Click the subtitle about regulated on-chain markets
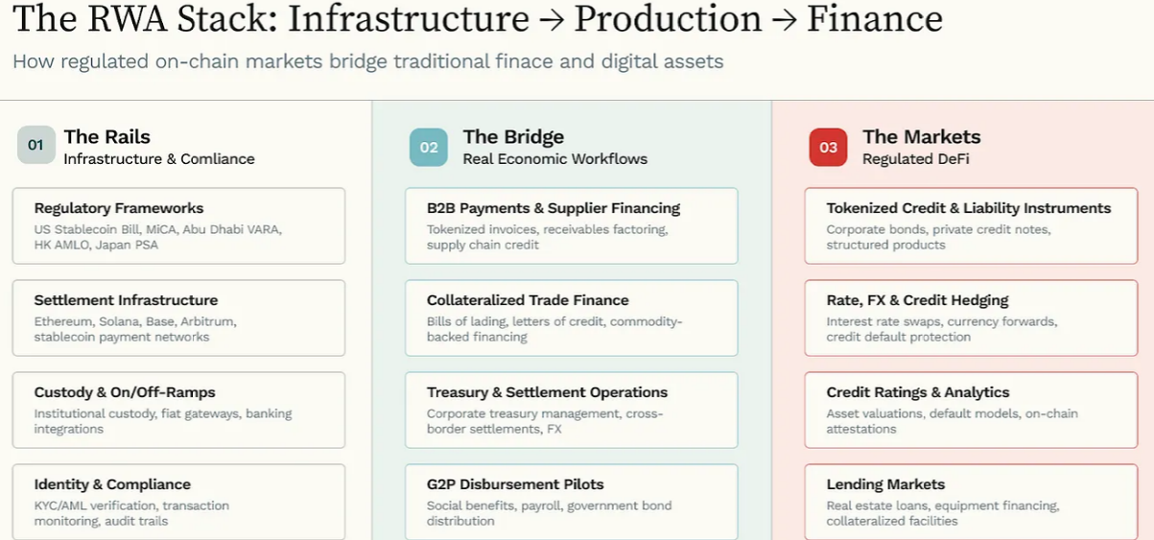 pyautogui.click(x=368, y=62)
